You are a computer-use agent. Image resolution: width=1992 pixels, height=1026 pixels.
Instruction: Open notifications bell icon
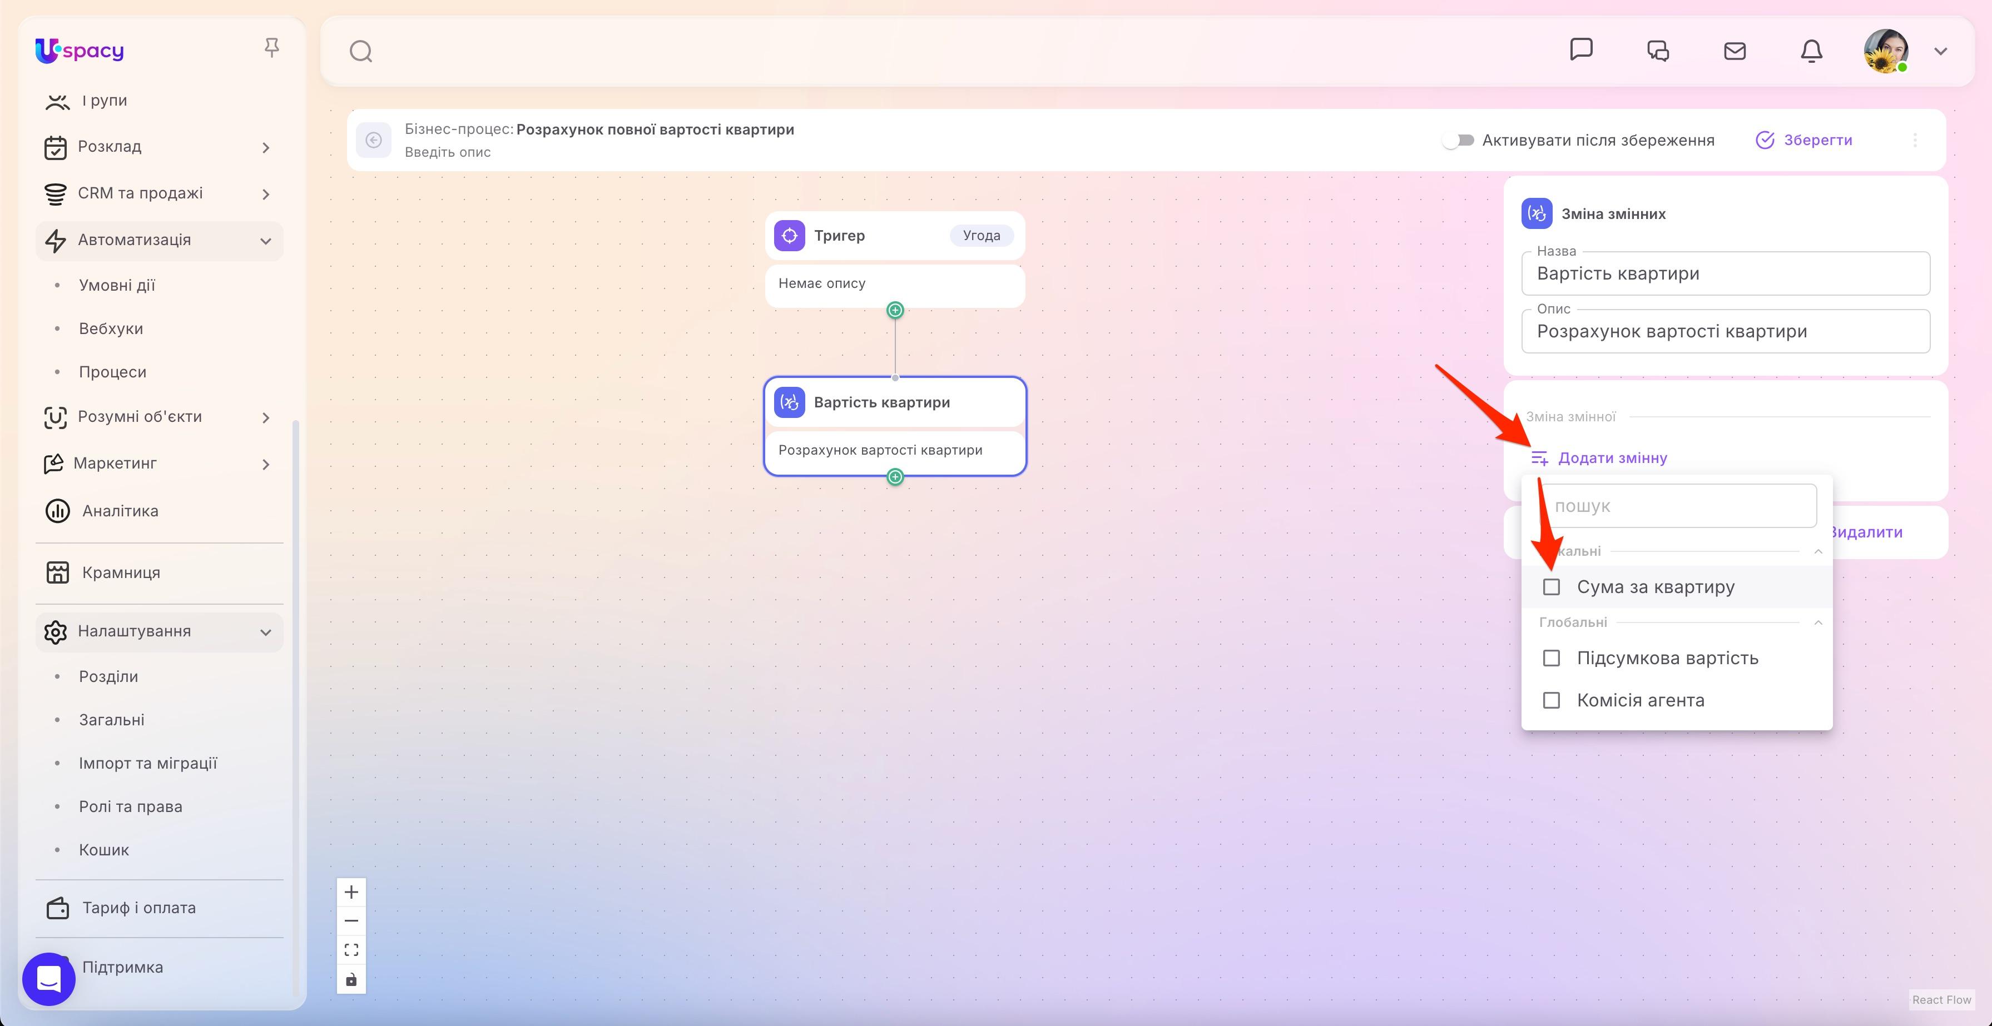(1811, 51)
